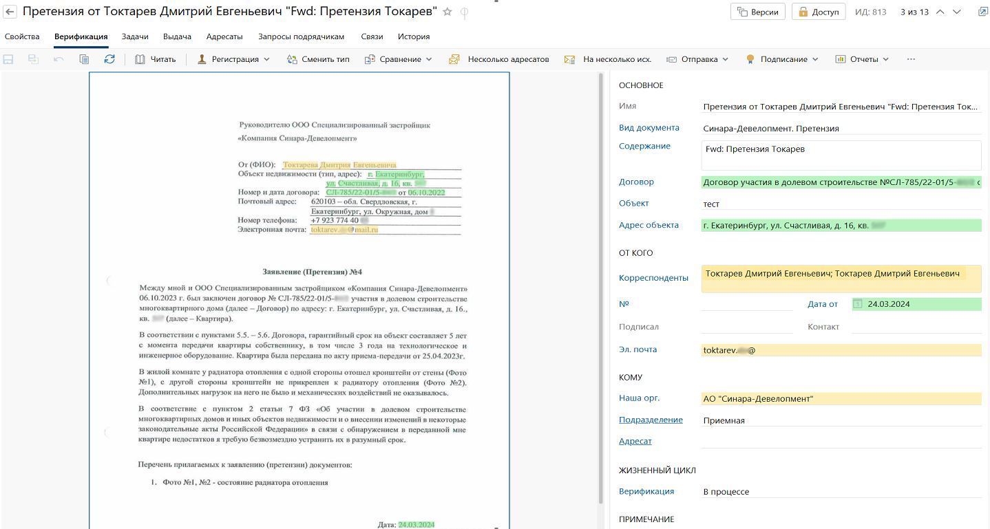Click into the Содержание text field
Image resolution: width=990 pixels, height=529 pixels.
tap(840, 155)
